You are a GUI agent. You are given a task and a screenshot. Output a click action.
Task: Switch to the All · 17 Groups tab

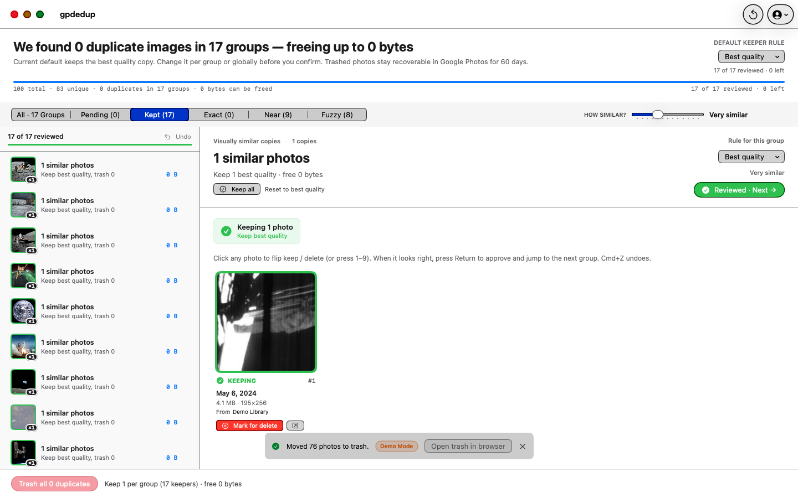[41, 115]
